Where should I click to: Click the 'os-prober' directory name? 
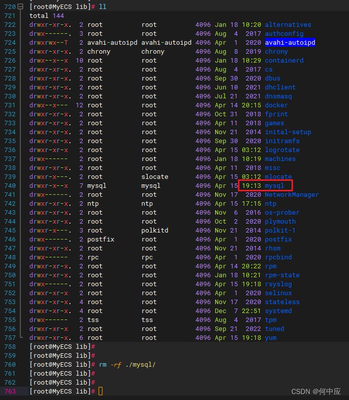point(282,213)
